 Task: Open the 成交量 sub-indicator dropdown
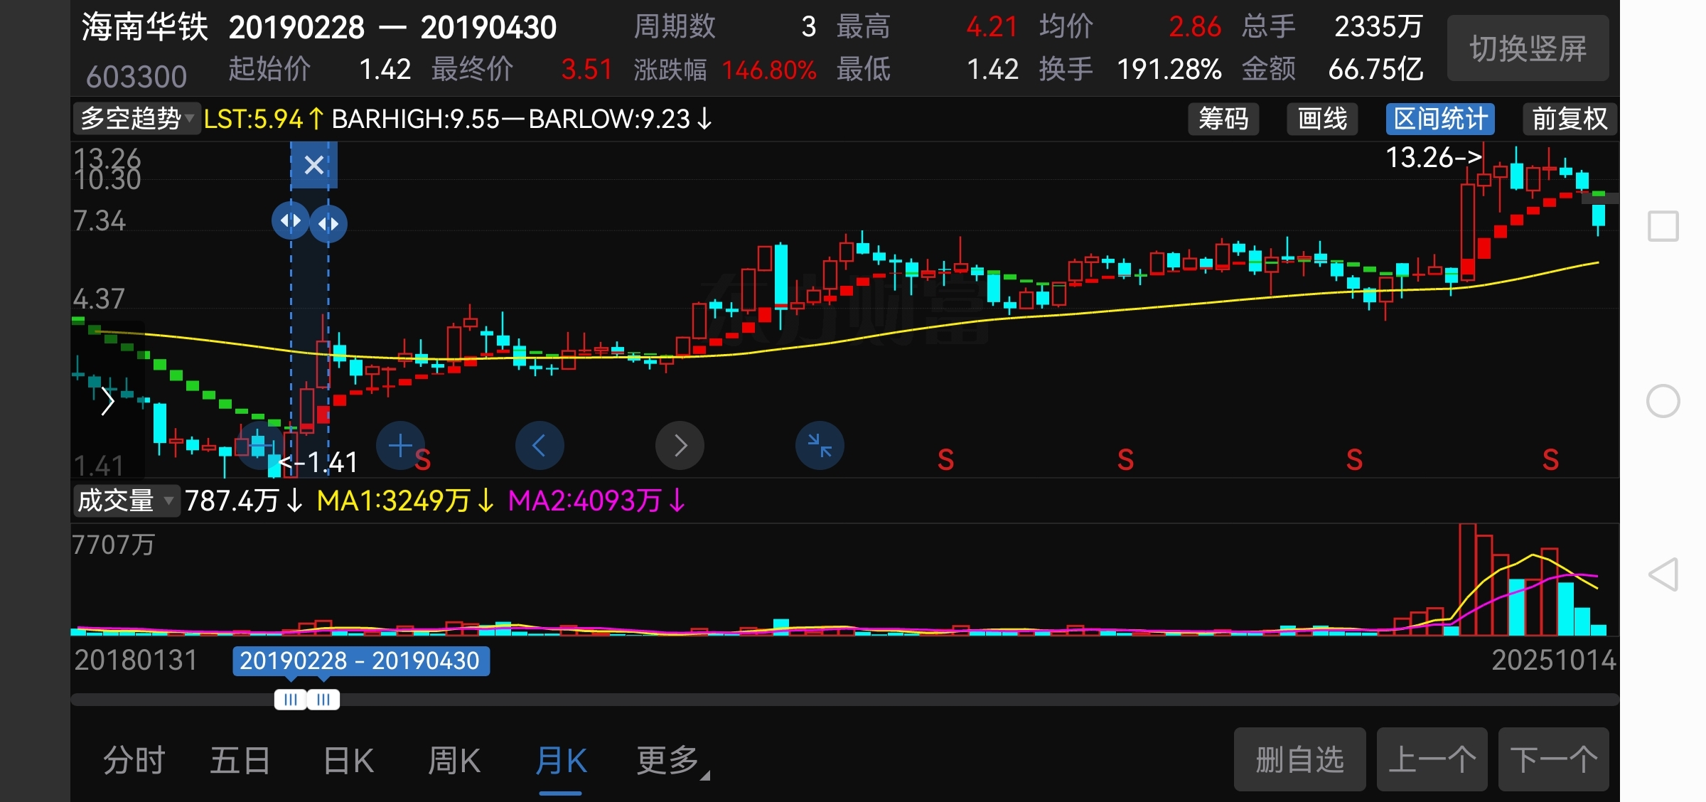[125, 501]
